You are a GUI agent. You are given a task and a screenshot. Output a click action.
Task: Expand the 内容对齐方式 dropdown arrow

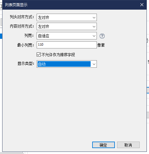pos(94,27)
